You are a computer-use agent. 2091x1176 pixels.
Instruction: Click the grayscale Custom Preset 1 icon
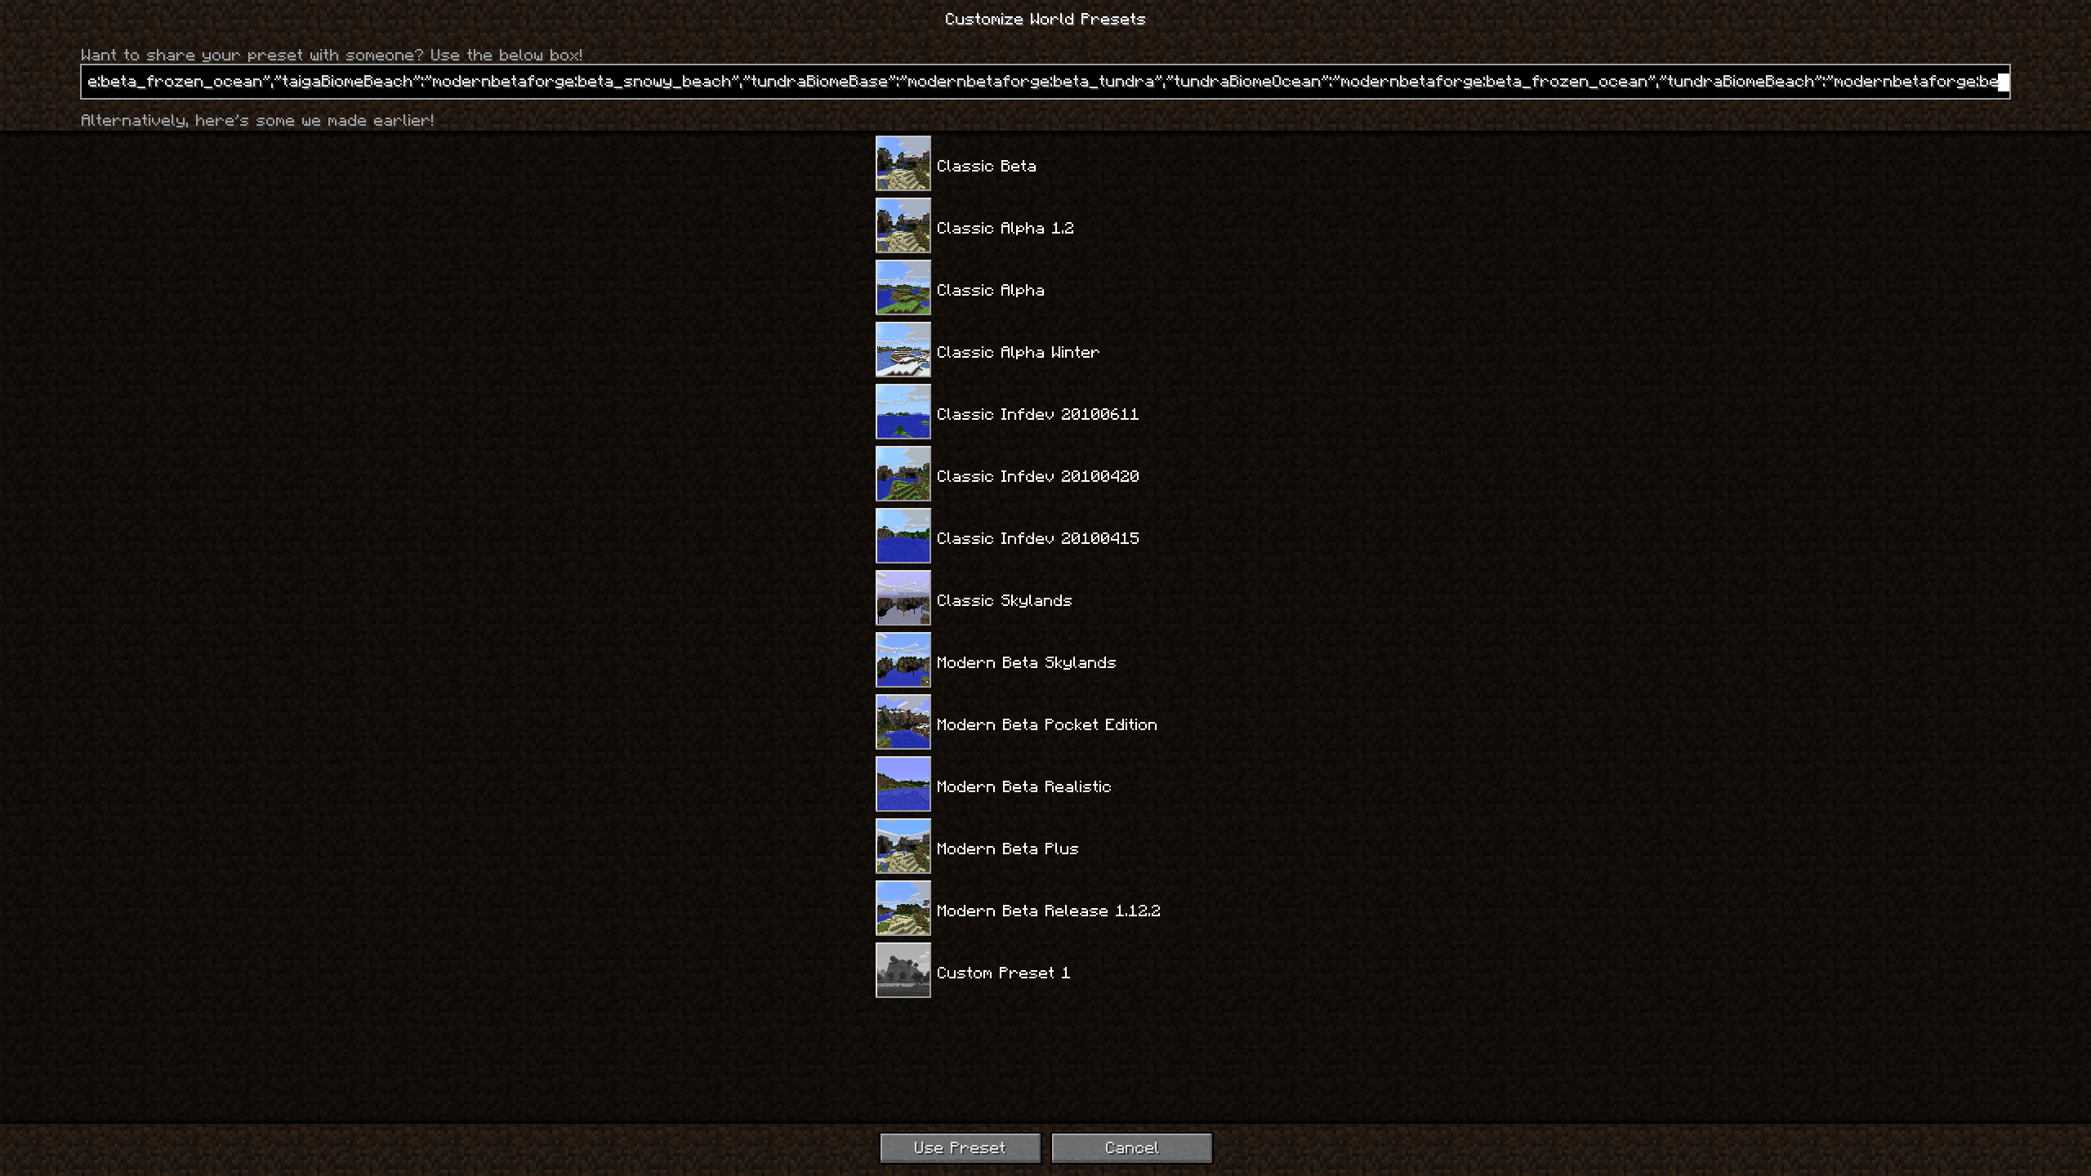click(903, 970)
